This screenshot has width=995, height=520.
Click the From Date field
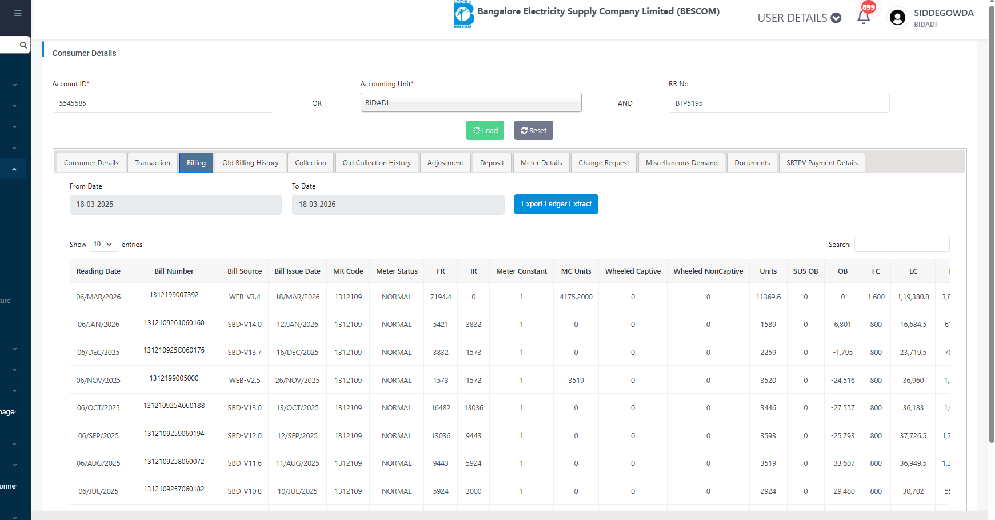pyautogui.click(x=175, y=205)
